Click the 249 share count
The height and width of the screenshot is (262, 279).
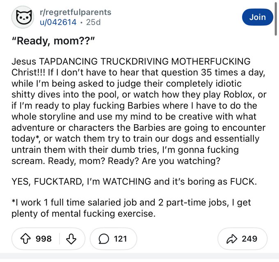(x=249, y=239)
